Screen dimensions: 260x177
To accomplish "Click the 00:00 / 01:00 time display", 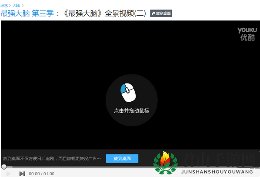I will tap(42, 174).
